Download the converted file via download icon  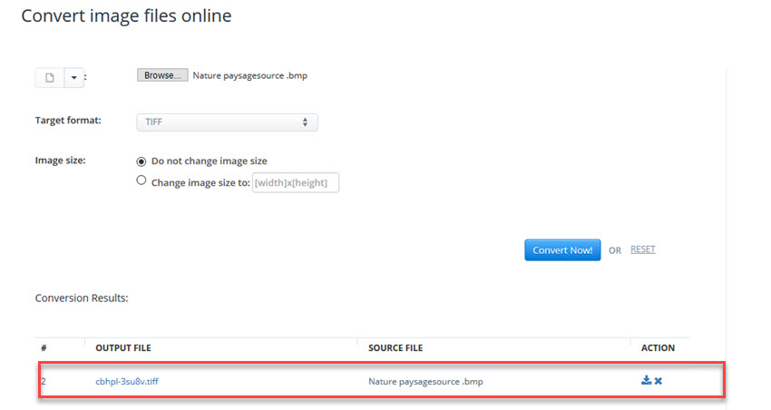pyautogui.click(x=647, y=381)
